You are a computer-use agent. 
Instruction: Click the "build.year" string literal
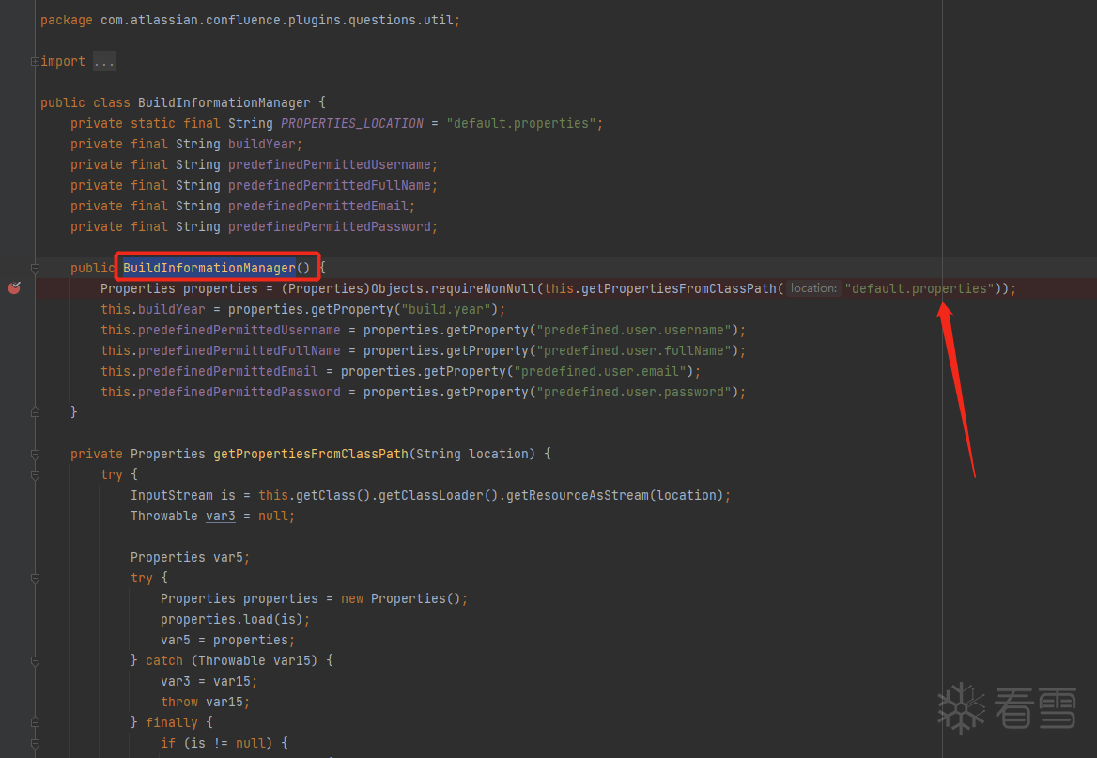[445, 309]
